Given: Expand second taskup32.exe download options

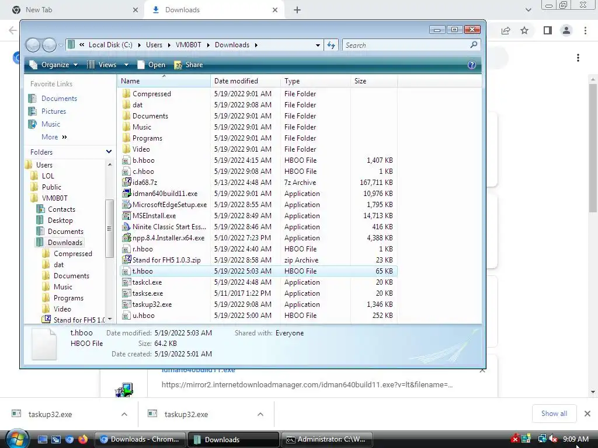Looking at the screenshot, I should 260,414.
